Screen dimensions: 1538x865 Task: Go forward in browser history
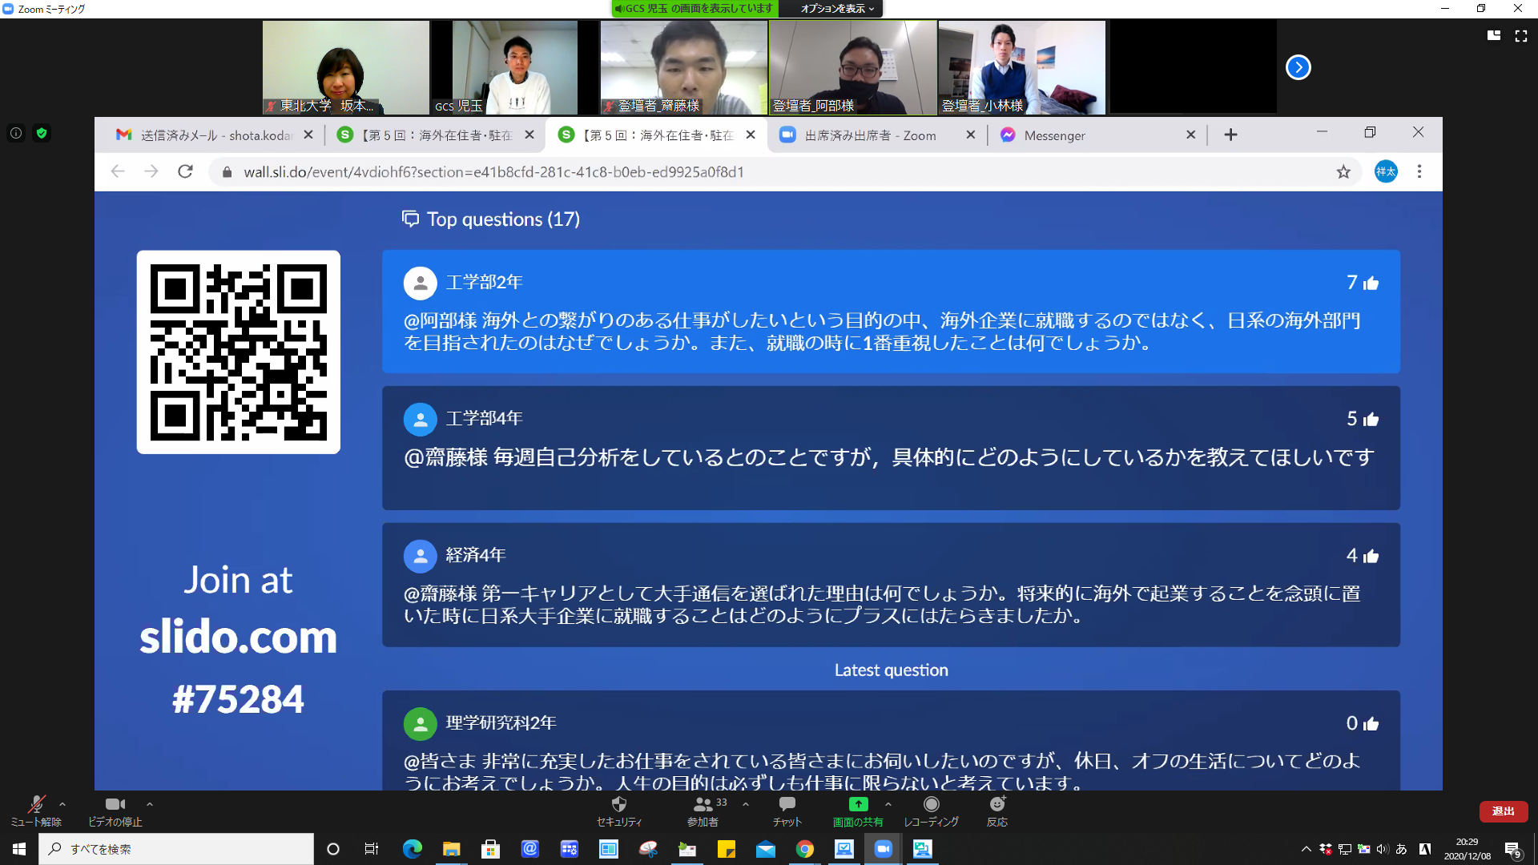pyautogui.click(x=151, y=171)
